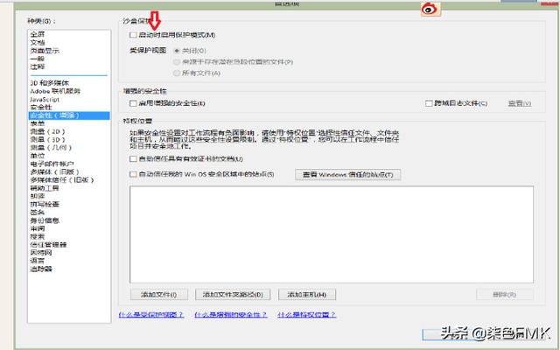560x350 pixels.
Task: Enable 启动时启用保护模式 checkbox
Action: [133, 35]
